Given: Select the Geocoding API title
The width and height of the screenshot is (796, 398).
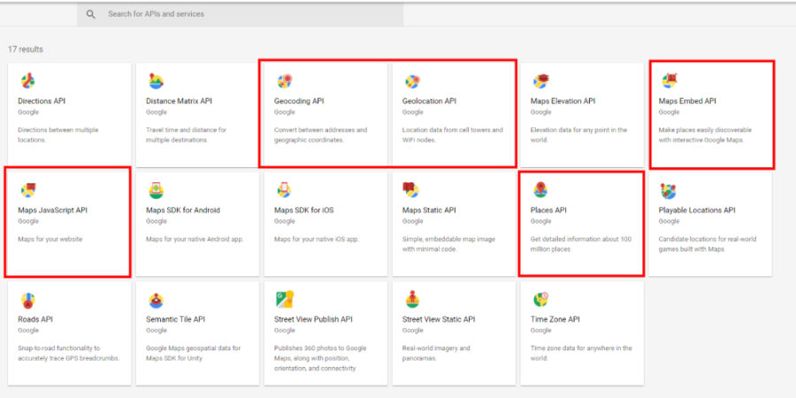Looking at the screenshot, I should coord(299,101).
